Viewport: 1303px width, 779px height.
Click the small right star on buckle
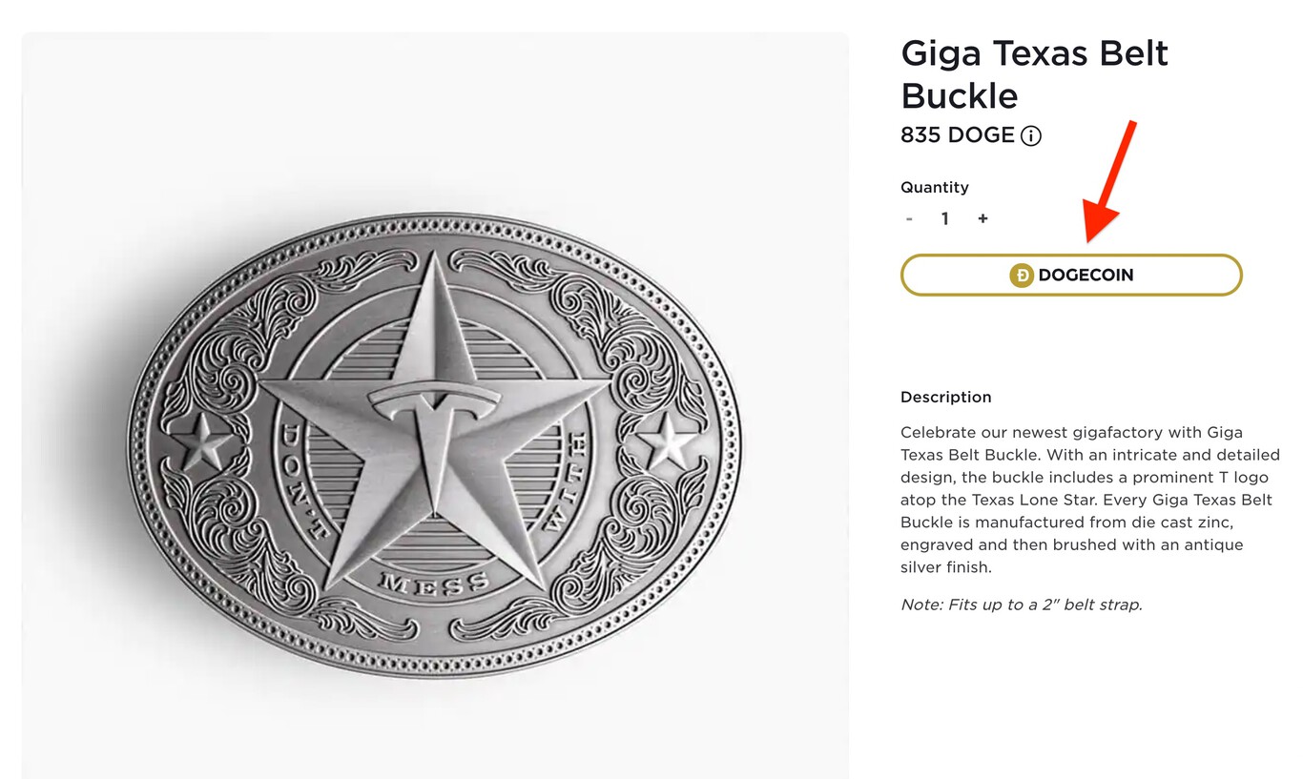point(669,441)
